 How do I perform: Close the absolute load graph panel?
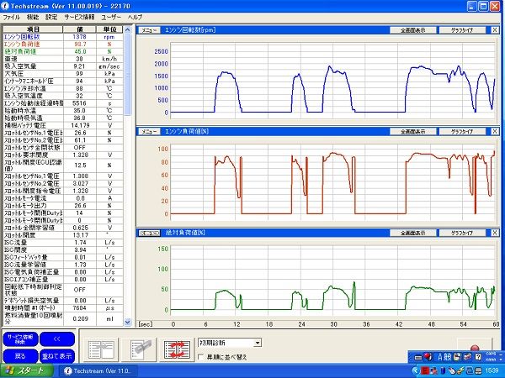click(495, 233)
